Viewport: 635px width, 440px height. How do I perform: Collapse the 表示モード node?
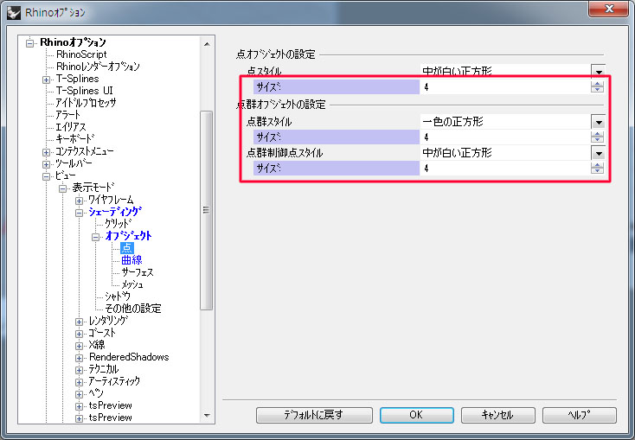coord(62,188)
